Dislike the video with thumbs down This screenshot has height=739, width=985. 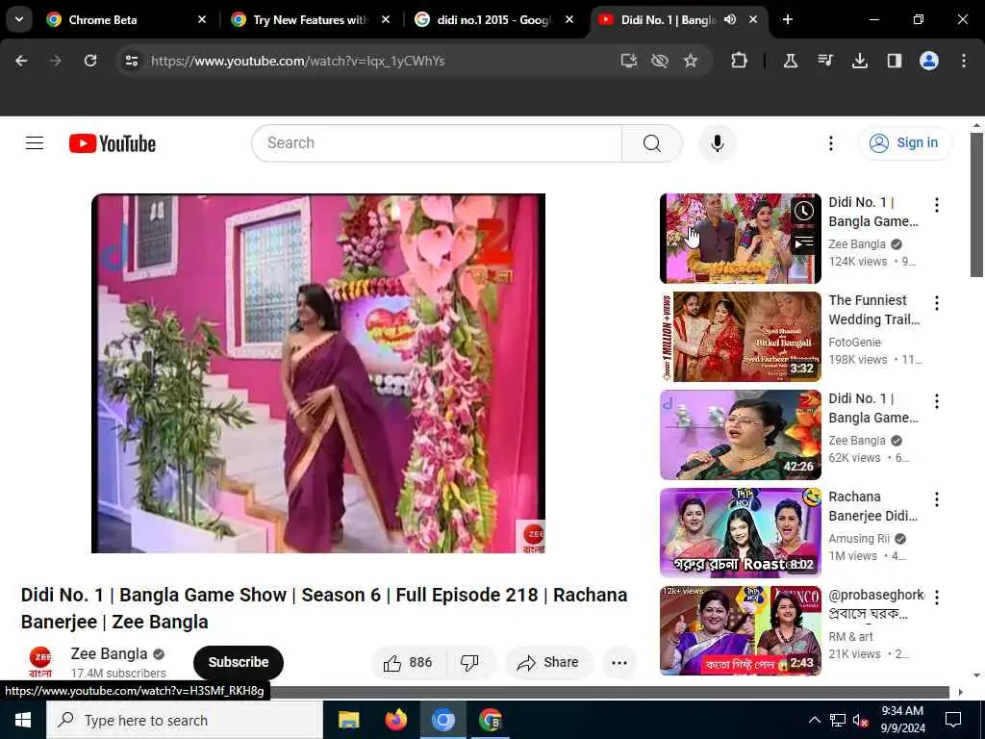[469, 662]
